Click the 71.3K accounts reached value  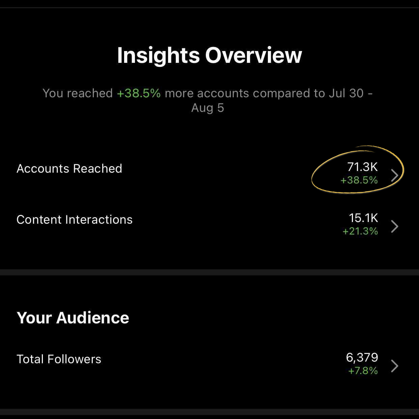pyautogui.click(x=362, y=167)
